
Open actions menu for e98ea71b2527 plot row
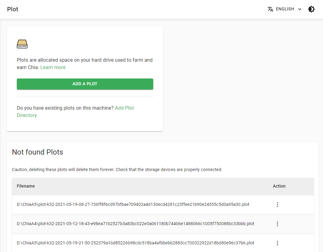click(277, 224)
